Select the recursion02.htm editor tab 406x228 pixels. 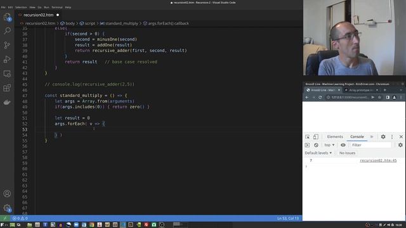pos(38,15)
